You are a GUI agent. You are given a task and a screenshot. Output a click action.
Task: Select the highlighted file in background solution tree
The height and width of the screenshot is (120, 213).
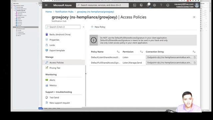[26, 27]
